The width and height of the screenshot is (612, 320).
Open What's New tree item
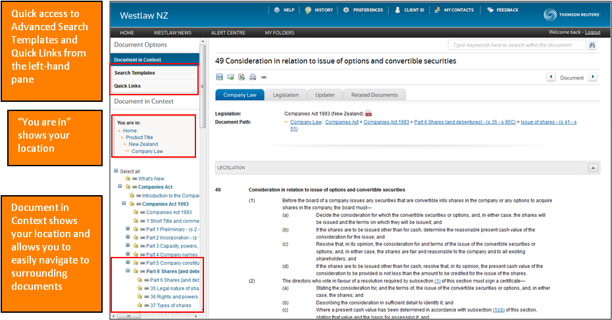tap(151, 179)
